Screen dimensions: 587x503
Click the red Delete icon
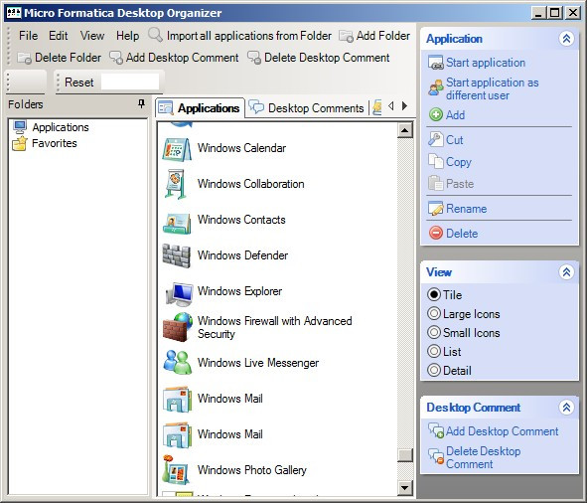(435, 233)
